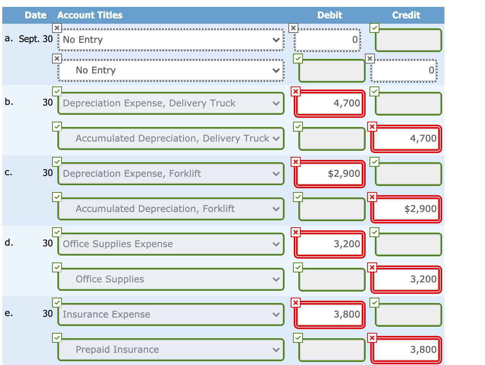The width and height of the screenshot is (485, 365).
Task: Click green check above Prepaid Insurance
Action: pyautogui.click(x=57, y=338)
